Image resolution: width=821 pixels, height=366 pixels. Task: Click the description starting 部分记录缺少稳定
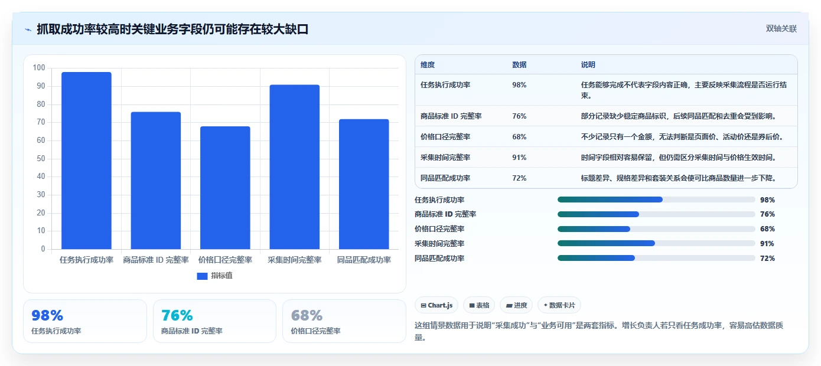coord(679,116)
